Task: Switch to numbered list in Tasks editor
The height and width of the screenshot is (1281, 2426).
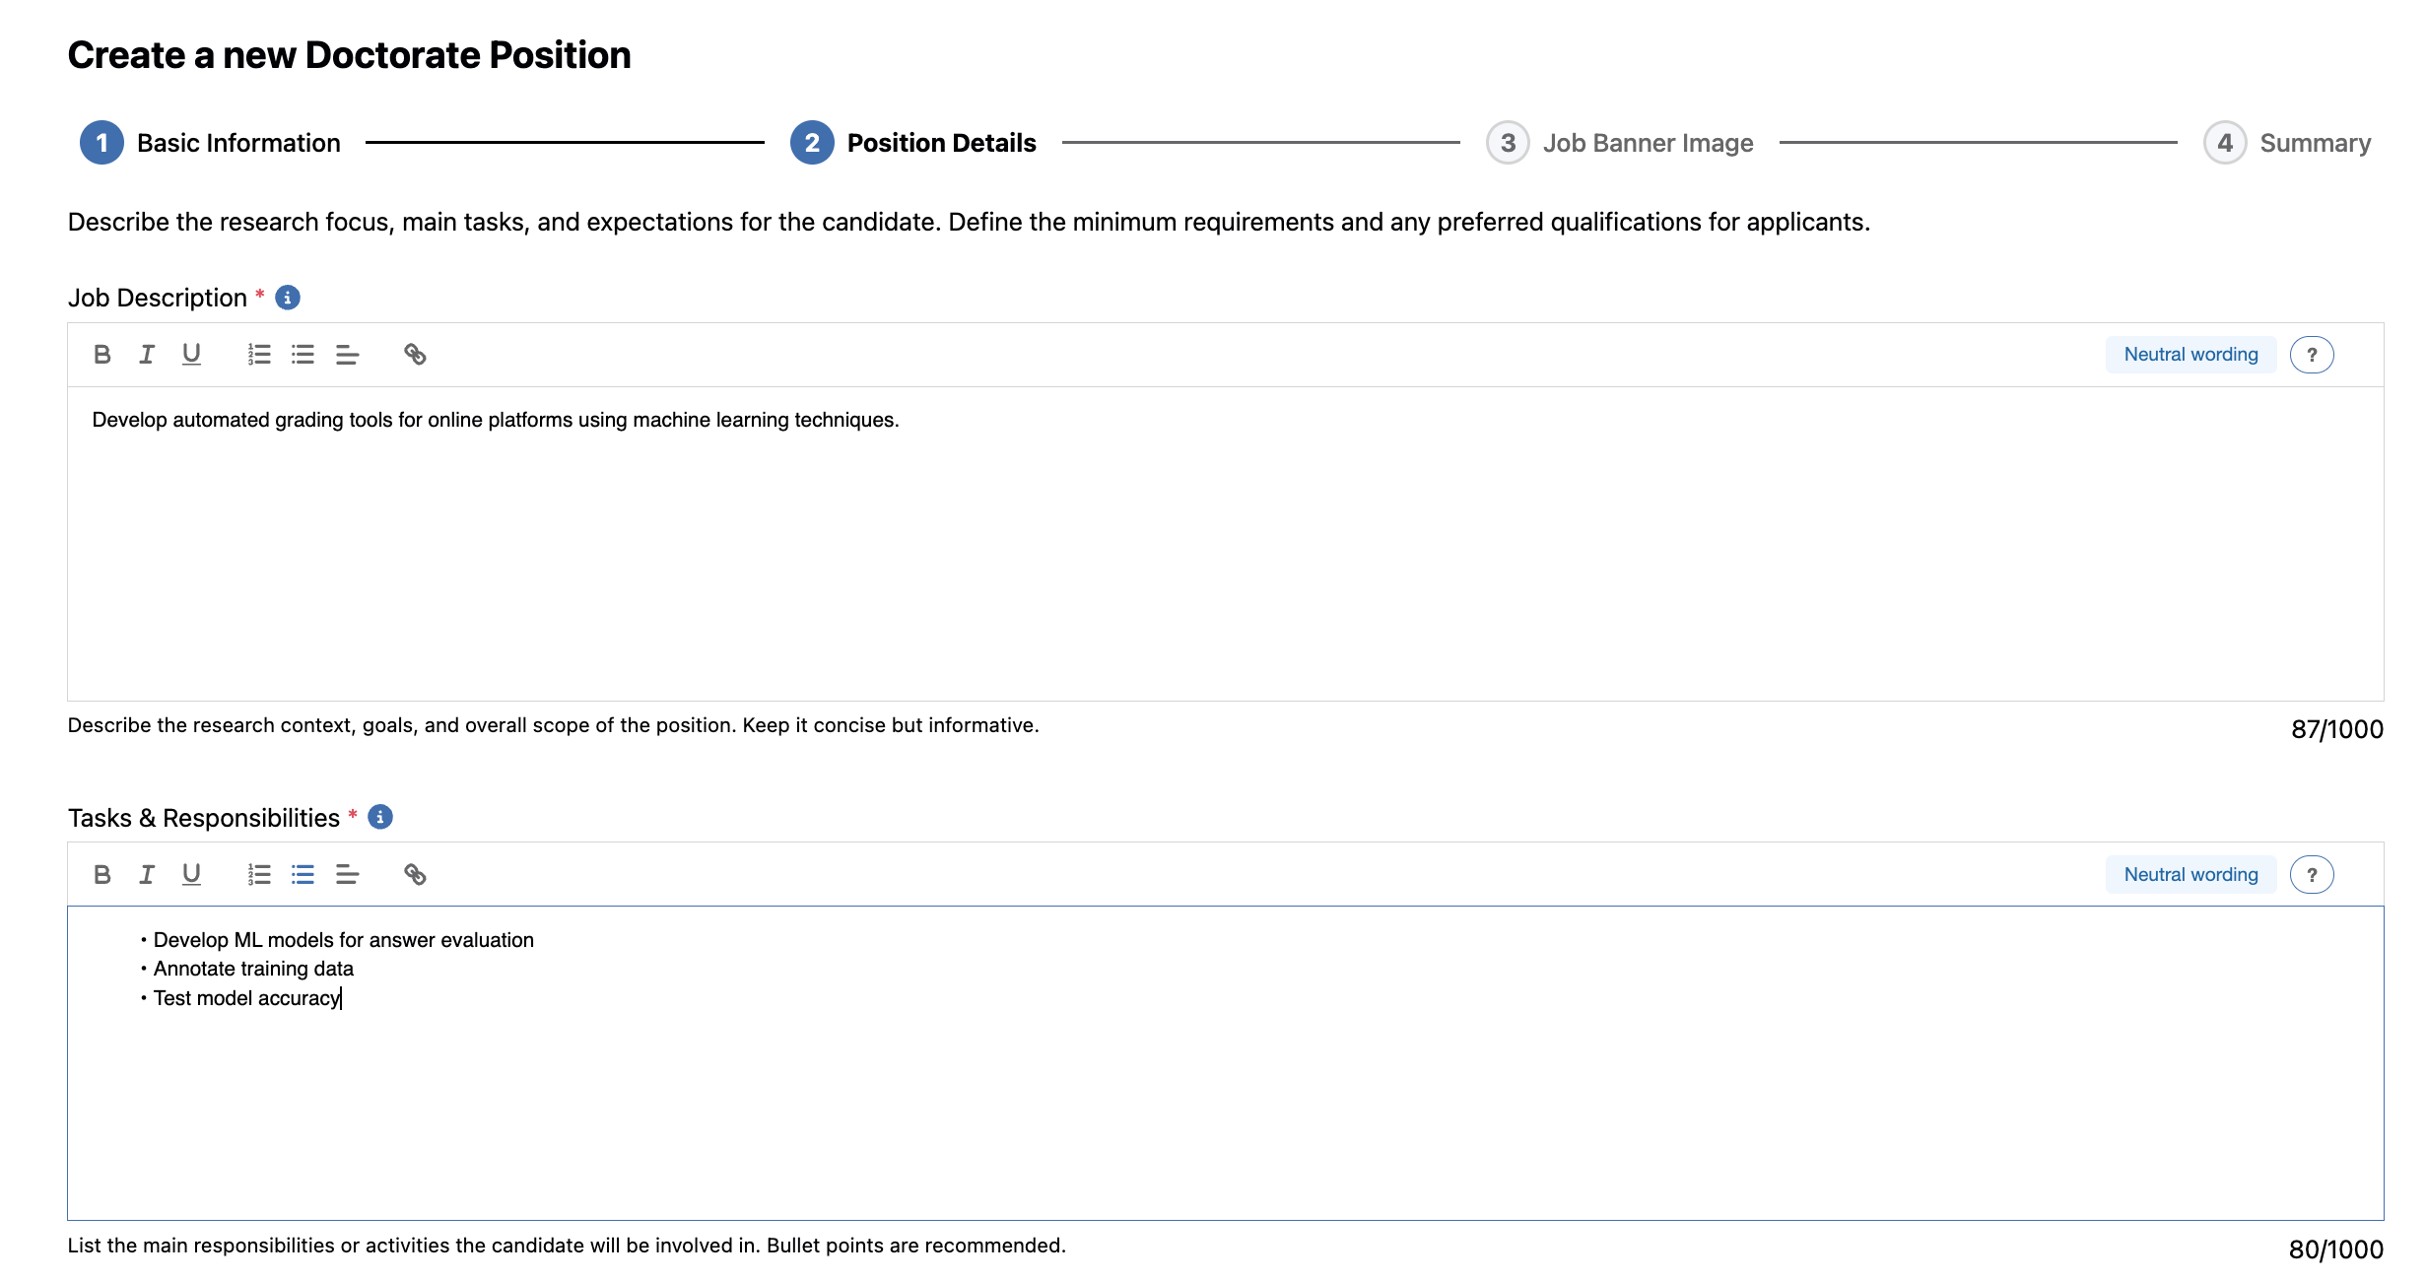Action: click(x=258, y=874)
